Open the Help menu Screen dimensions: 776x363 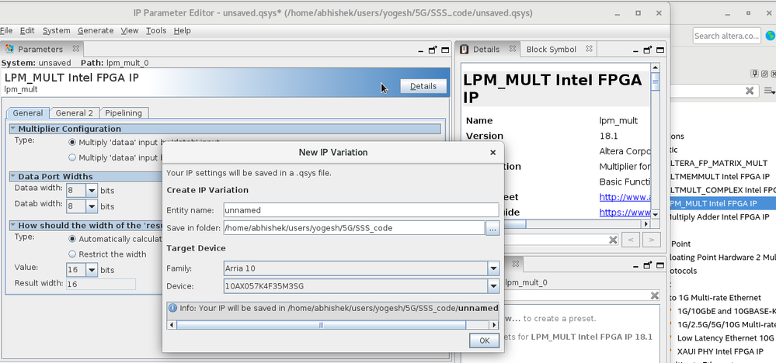pyautogui.click(x=182, y=30)
